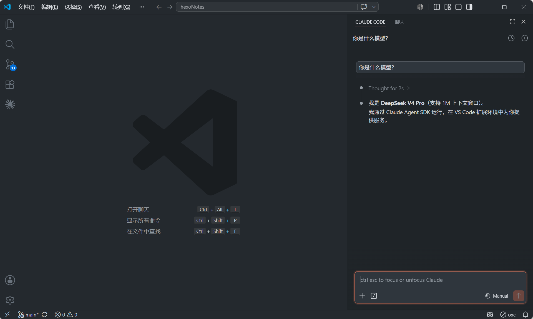Maximize the Claude Code panel
This screenshot has width=533, height=319.
tap(512, 22)
